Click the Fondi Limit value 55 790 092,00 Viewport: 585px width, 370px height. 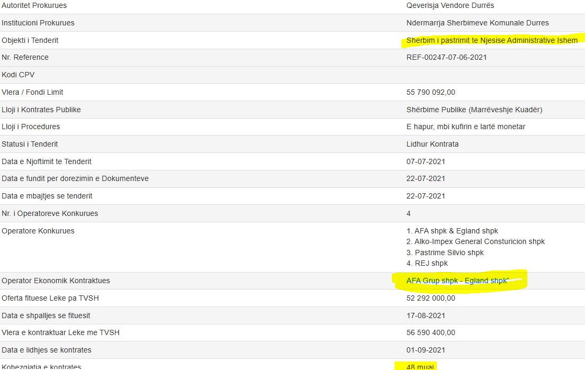431,92
